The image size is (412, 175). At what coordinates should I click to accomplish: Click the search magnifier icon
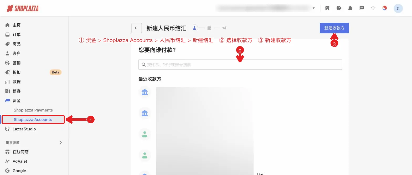[x=144, y=65]
